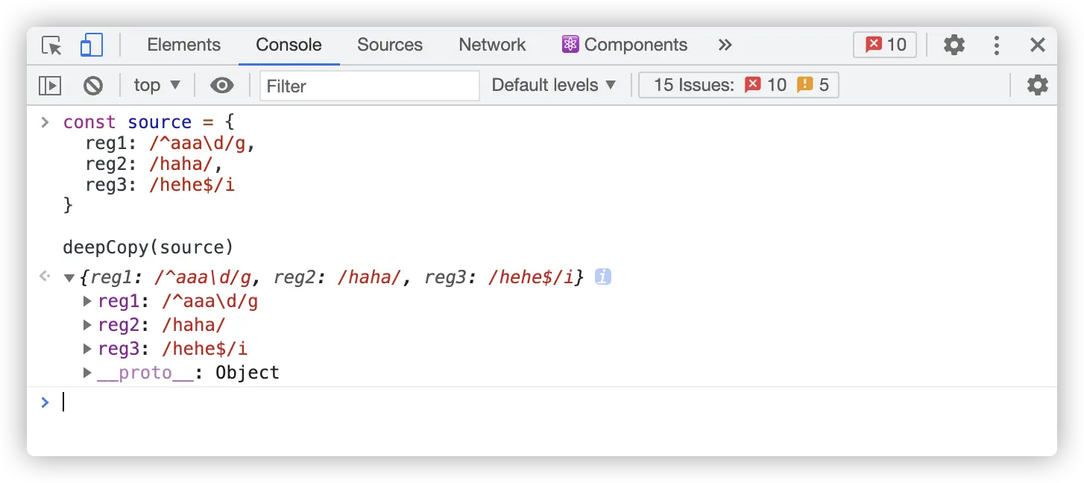Show the console sidebar panel
The width and height of the screenshot is (1084, 483).
[x=50, y=86]
